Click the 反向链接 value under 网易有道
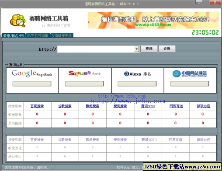Image resolution: width=222 pixels, height=171 pixels. (x=175, y=123)
